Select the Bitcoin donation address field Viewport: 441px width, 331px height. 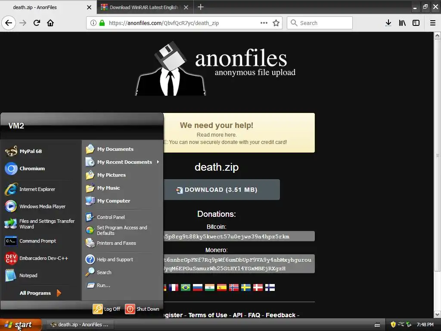239,237
